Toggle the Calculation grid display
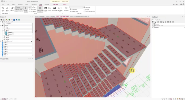Image resolution: width=185 pixels, height=100 pixels. tap(40, 9)
